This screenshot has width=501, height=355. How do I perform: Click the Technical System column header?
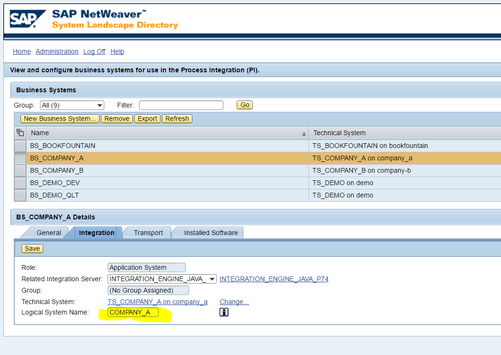tap(405, 133)
